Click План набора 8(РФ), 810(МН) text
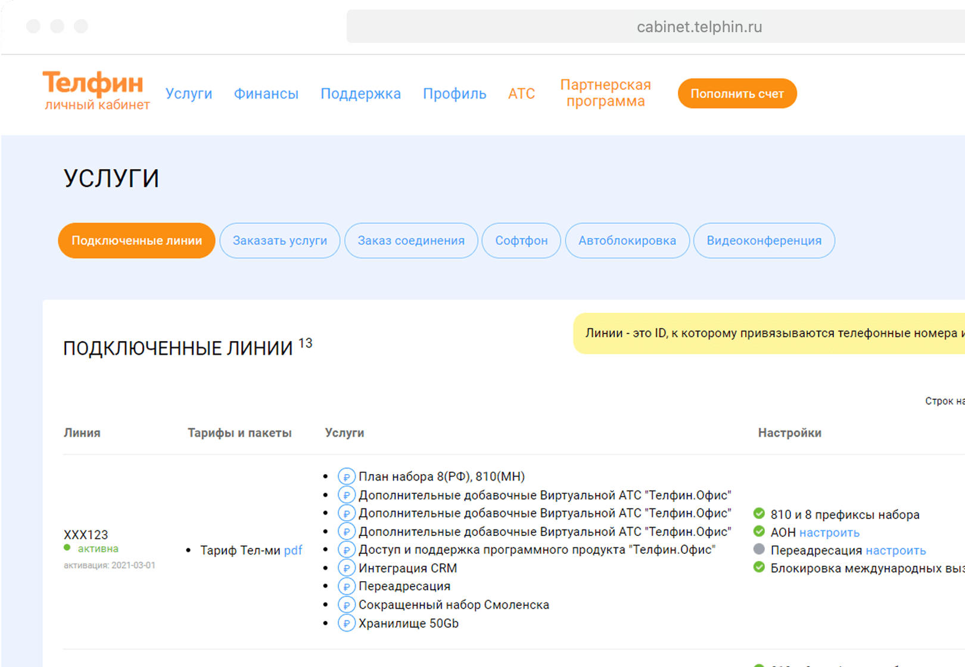 441,476
